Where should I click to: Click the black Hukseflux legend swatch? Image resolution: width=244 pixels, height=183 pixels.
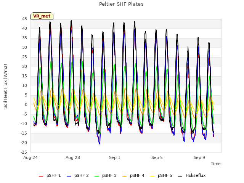180,176
